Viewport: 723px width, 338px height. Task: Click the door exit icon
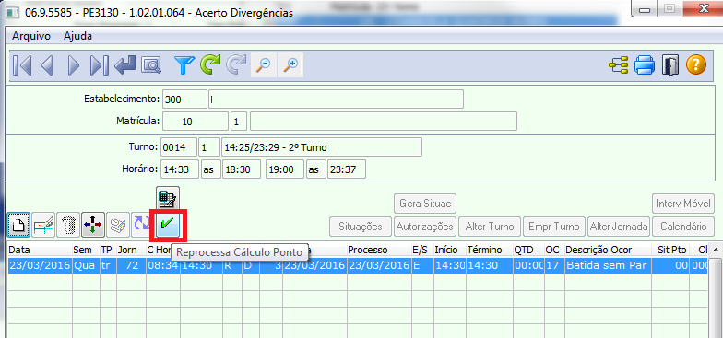(x=670, y=65)
